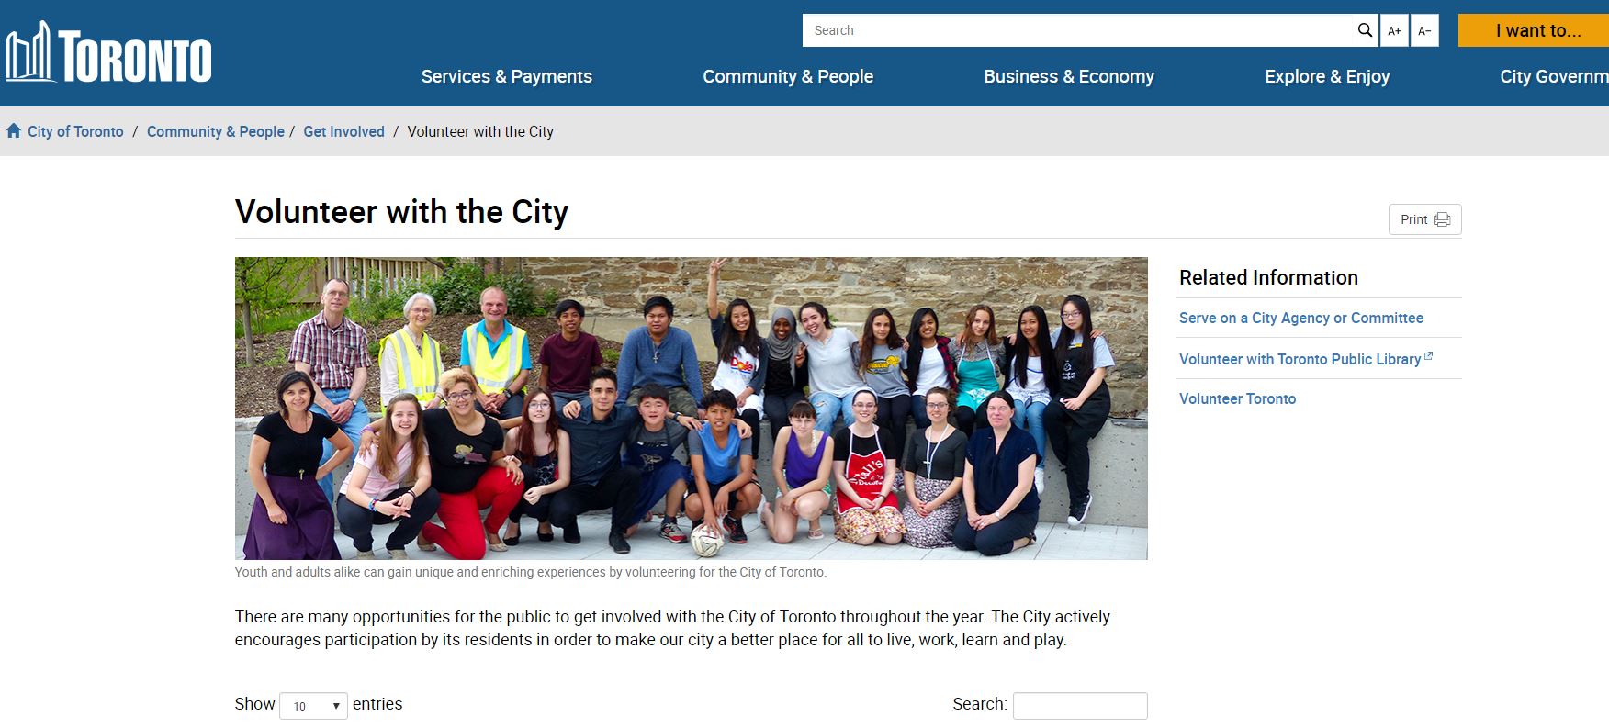Click the Print button with printer icon

coord(1424,219)
